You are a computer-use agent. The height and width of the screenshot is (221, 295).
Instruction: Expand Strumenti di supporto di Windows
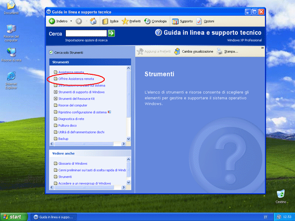56,92
